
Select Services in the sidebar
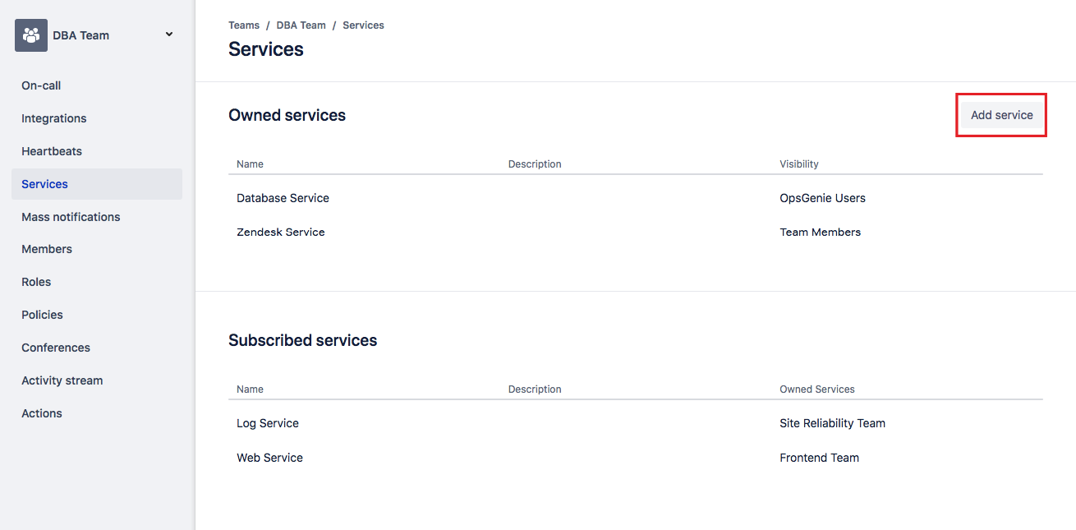[x=45, y=184]
